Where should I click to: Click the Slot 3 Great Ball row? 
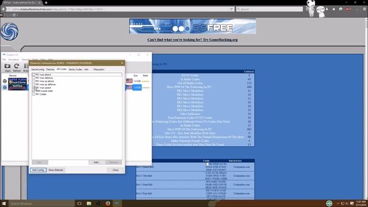[195, 185]
